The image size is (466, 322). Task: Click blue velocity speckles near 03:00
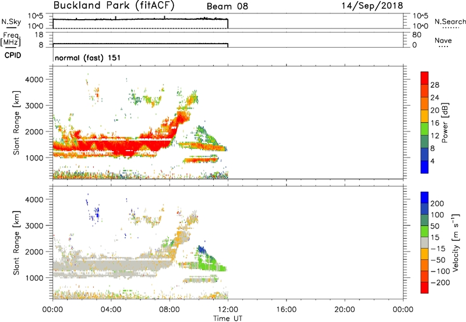(96, 213)
